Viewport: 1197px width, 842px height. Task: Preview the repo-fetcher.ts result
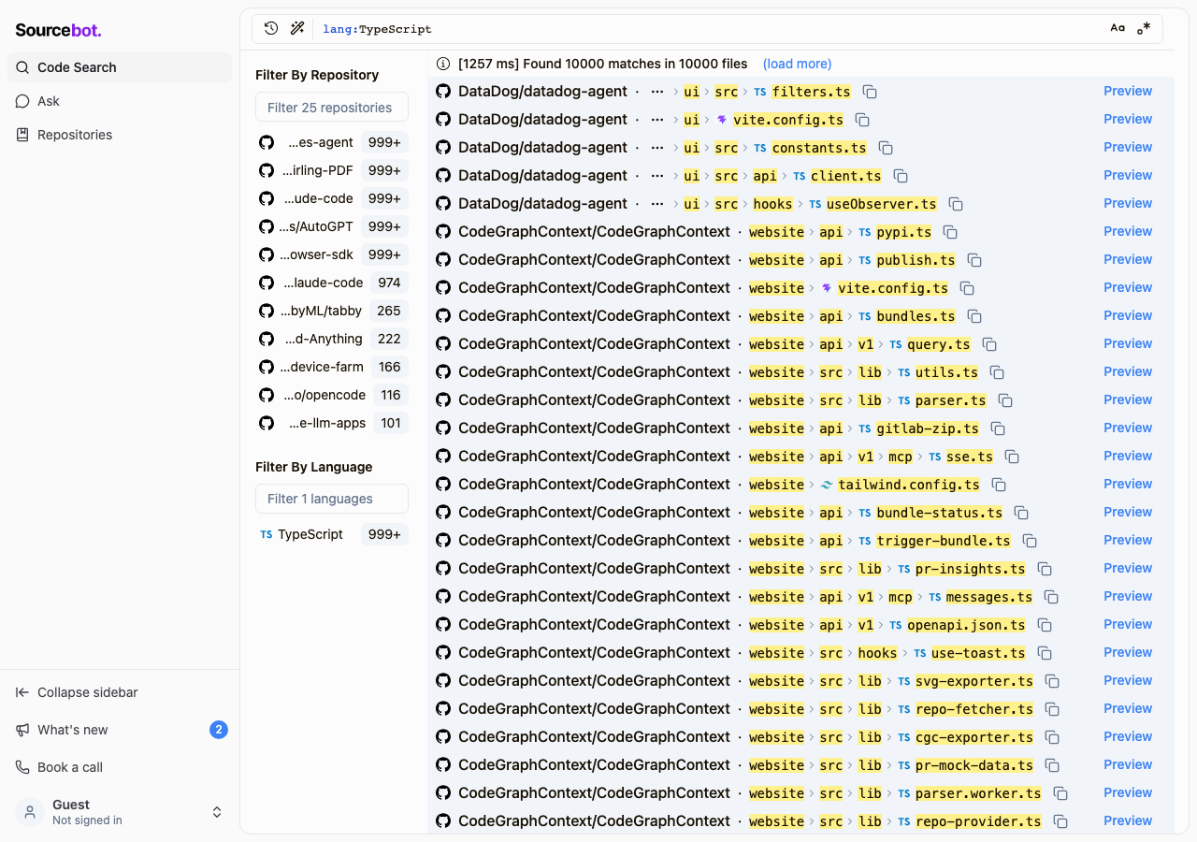tap(1128, 708)
